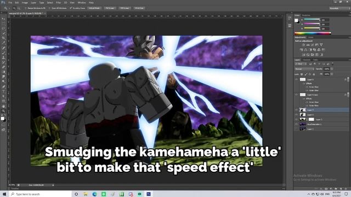This screenshot has width=351, height=197.
Task: Open the Essentials workspace dropdown
Action: pyautogui.click(x=339, y=8)
